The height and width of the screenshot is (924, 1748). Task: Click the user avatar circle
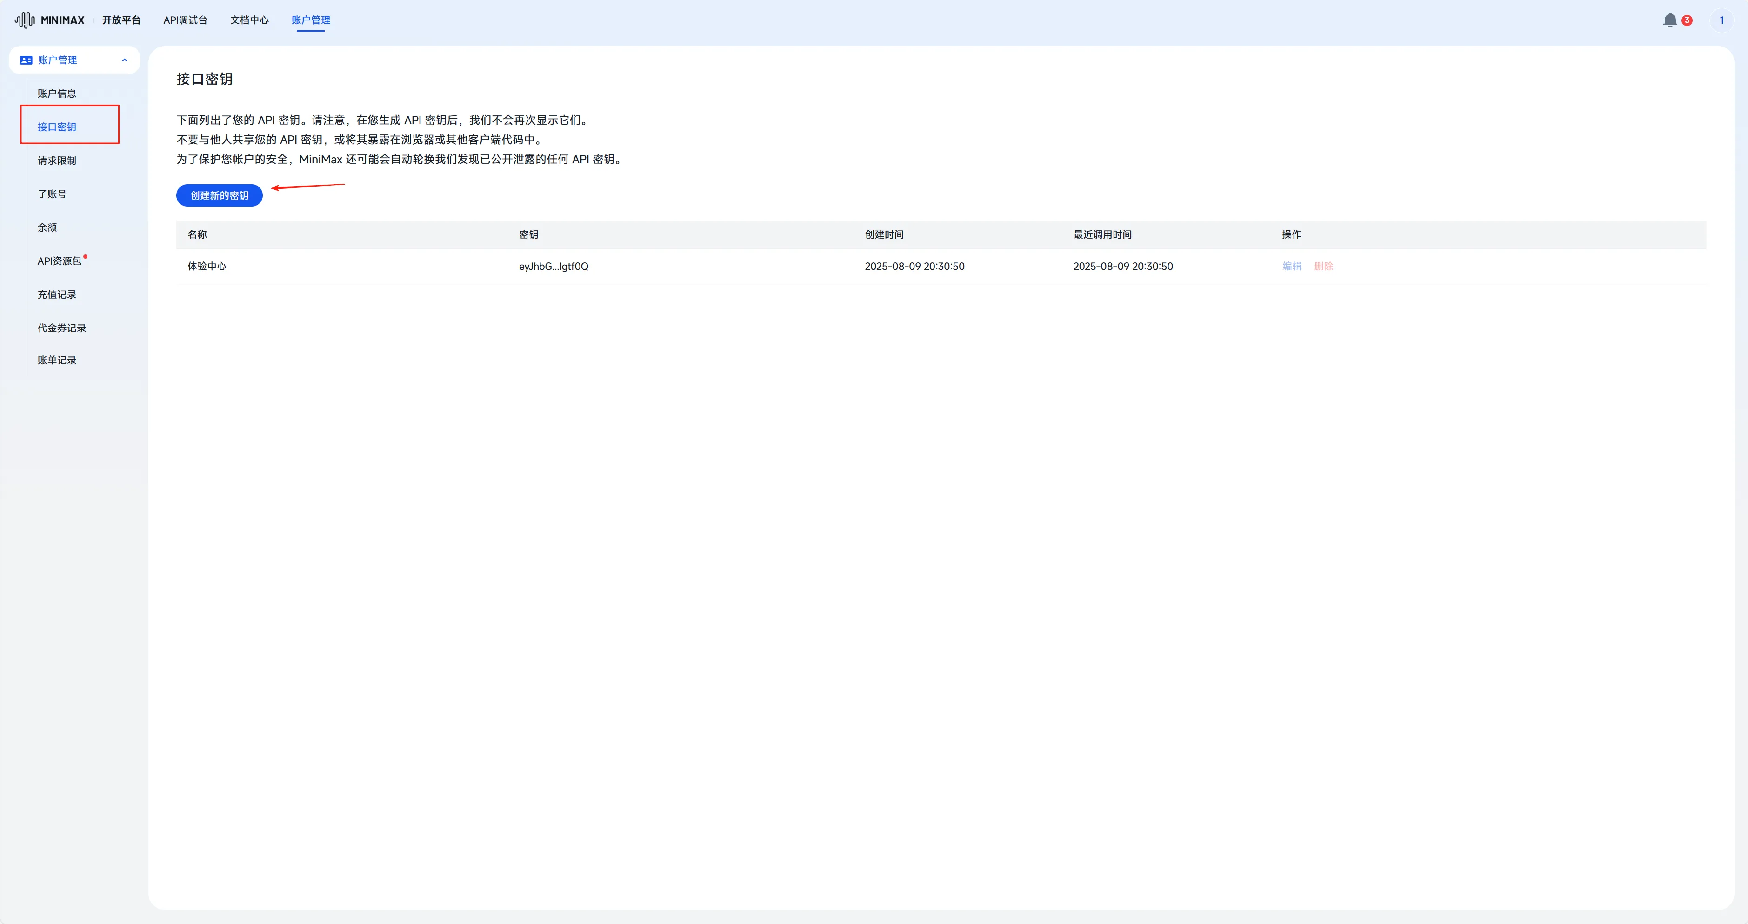pos(1721,20)
